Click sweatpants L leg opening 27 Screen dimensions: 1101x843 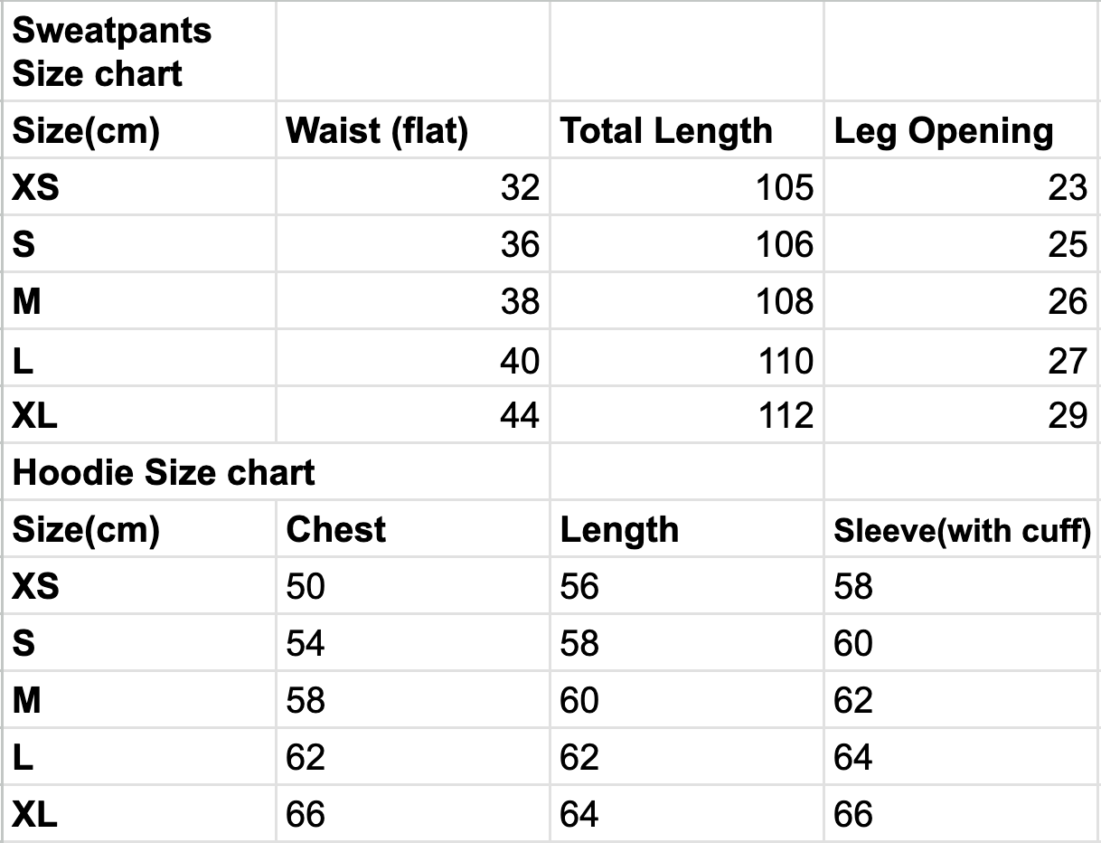coord(1067,360)
